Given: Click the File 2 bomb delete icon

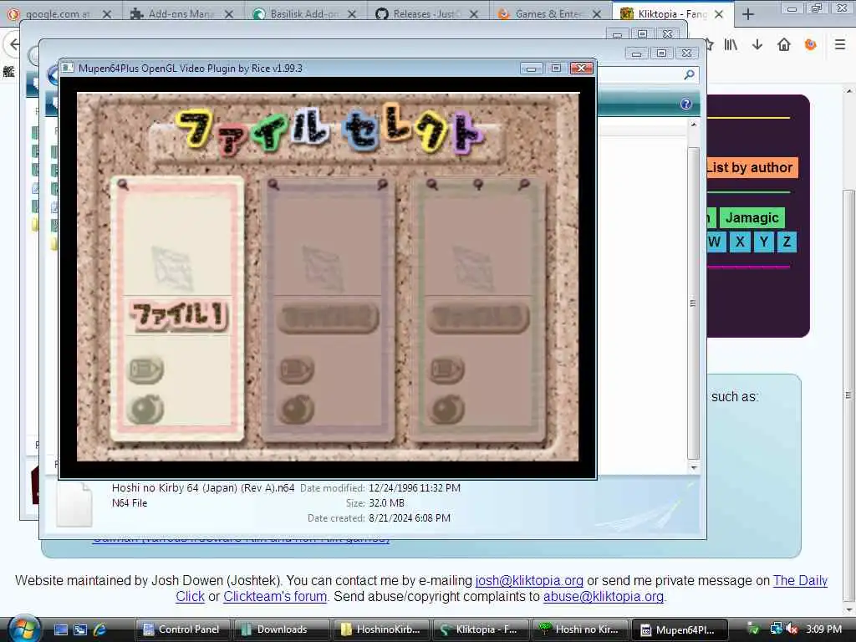Looking at the screenshot, I should pyautogui.click(x=297, y=410).
